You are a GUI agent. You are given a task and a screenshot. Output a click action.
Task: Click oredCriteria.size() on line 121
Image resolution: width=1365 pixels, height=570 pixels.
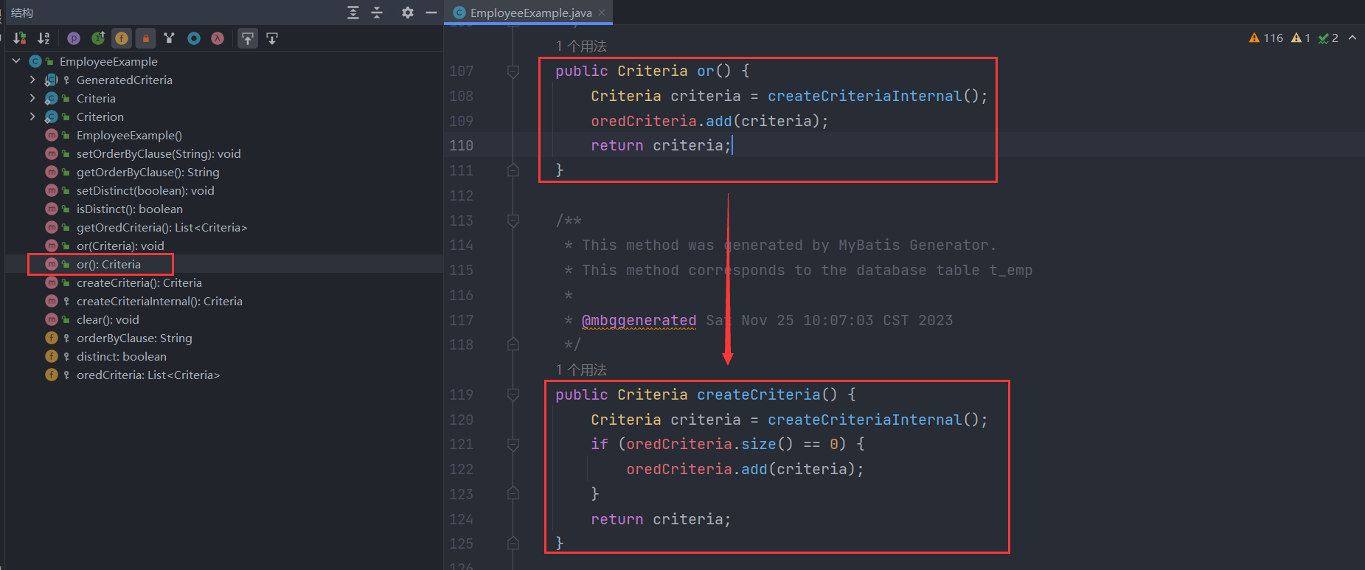tap(709, 444)
